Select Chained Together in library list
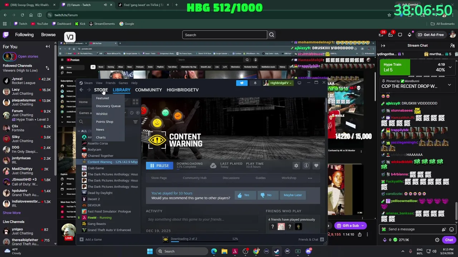 pos(100,156)
